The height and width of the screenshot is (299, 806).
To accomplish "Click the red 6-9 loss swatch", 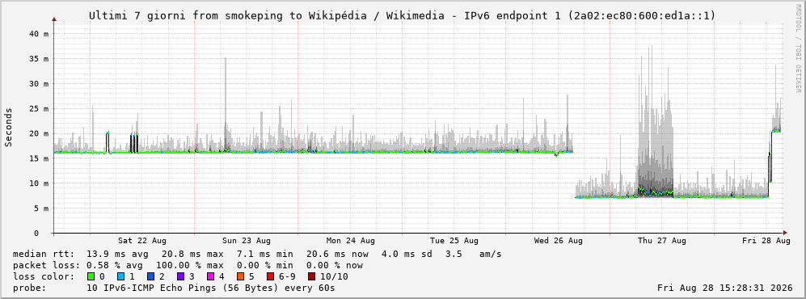I will (269, 276).
